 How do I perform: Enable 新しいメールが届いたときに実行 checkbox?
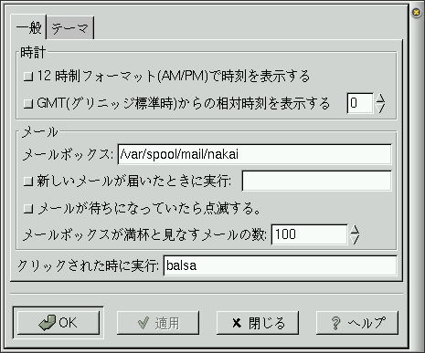coord(28,182)
